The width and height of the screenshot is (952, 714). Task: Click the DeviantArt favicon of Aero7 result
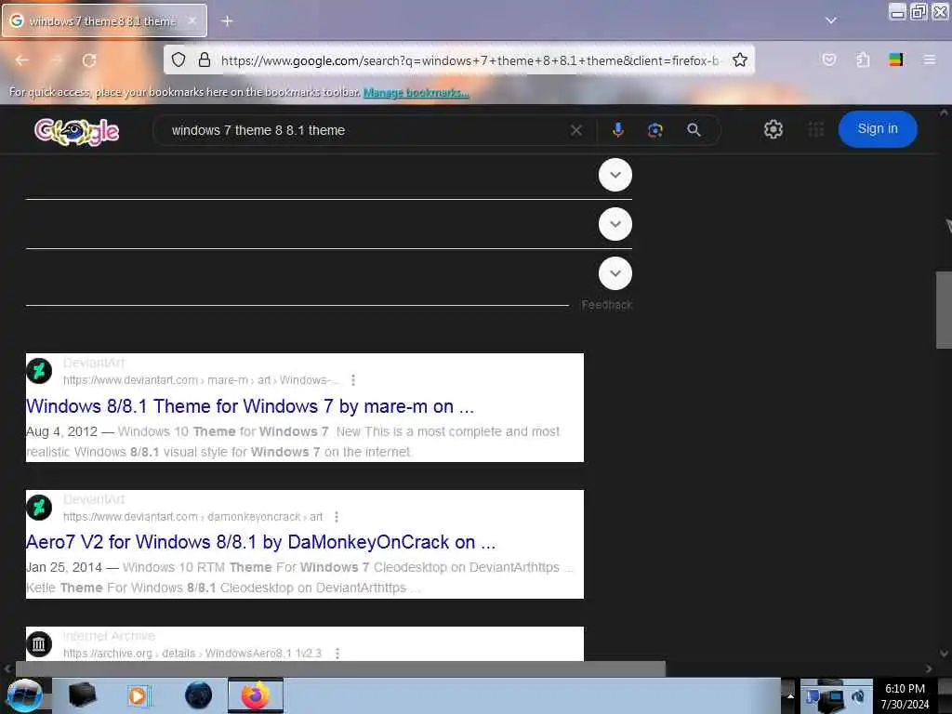(x=39, y=507)
